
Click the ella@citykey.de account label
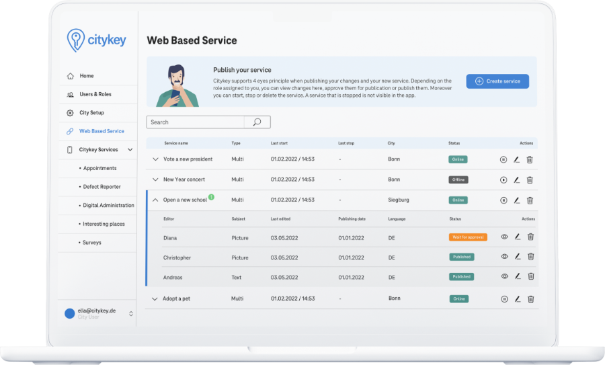[x=96, y=311]
